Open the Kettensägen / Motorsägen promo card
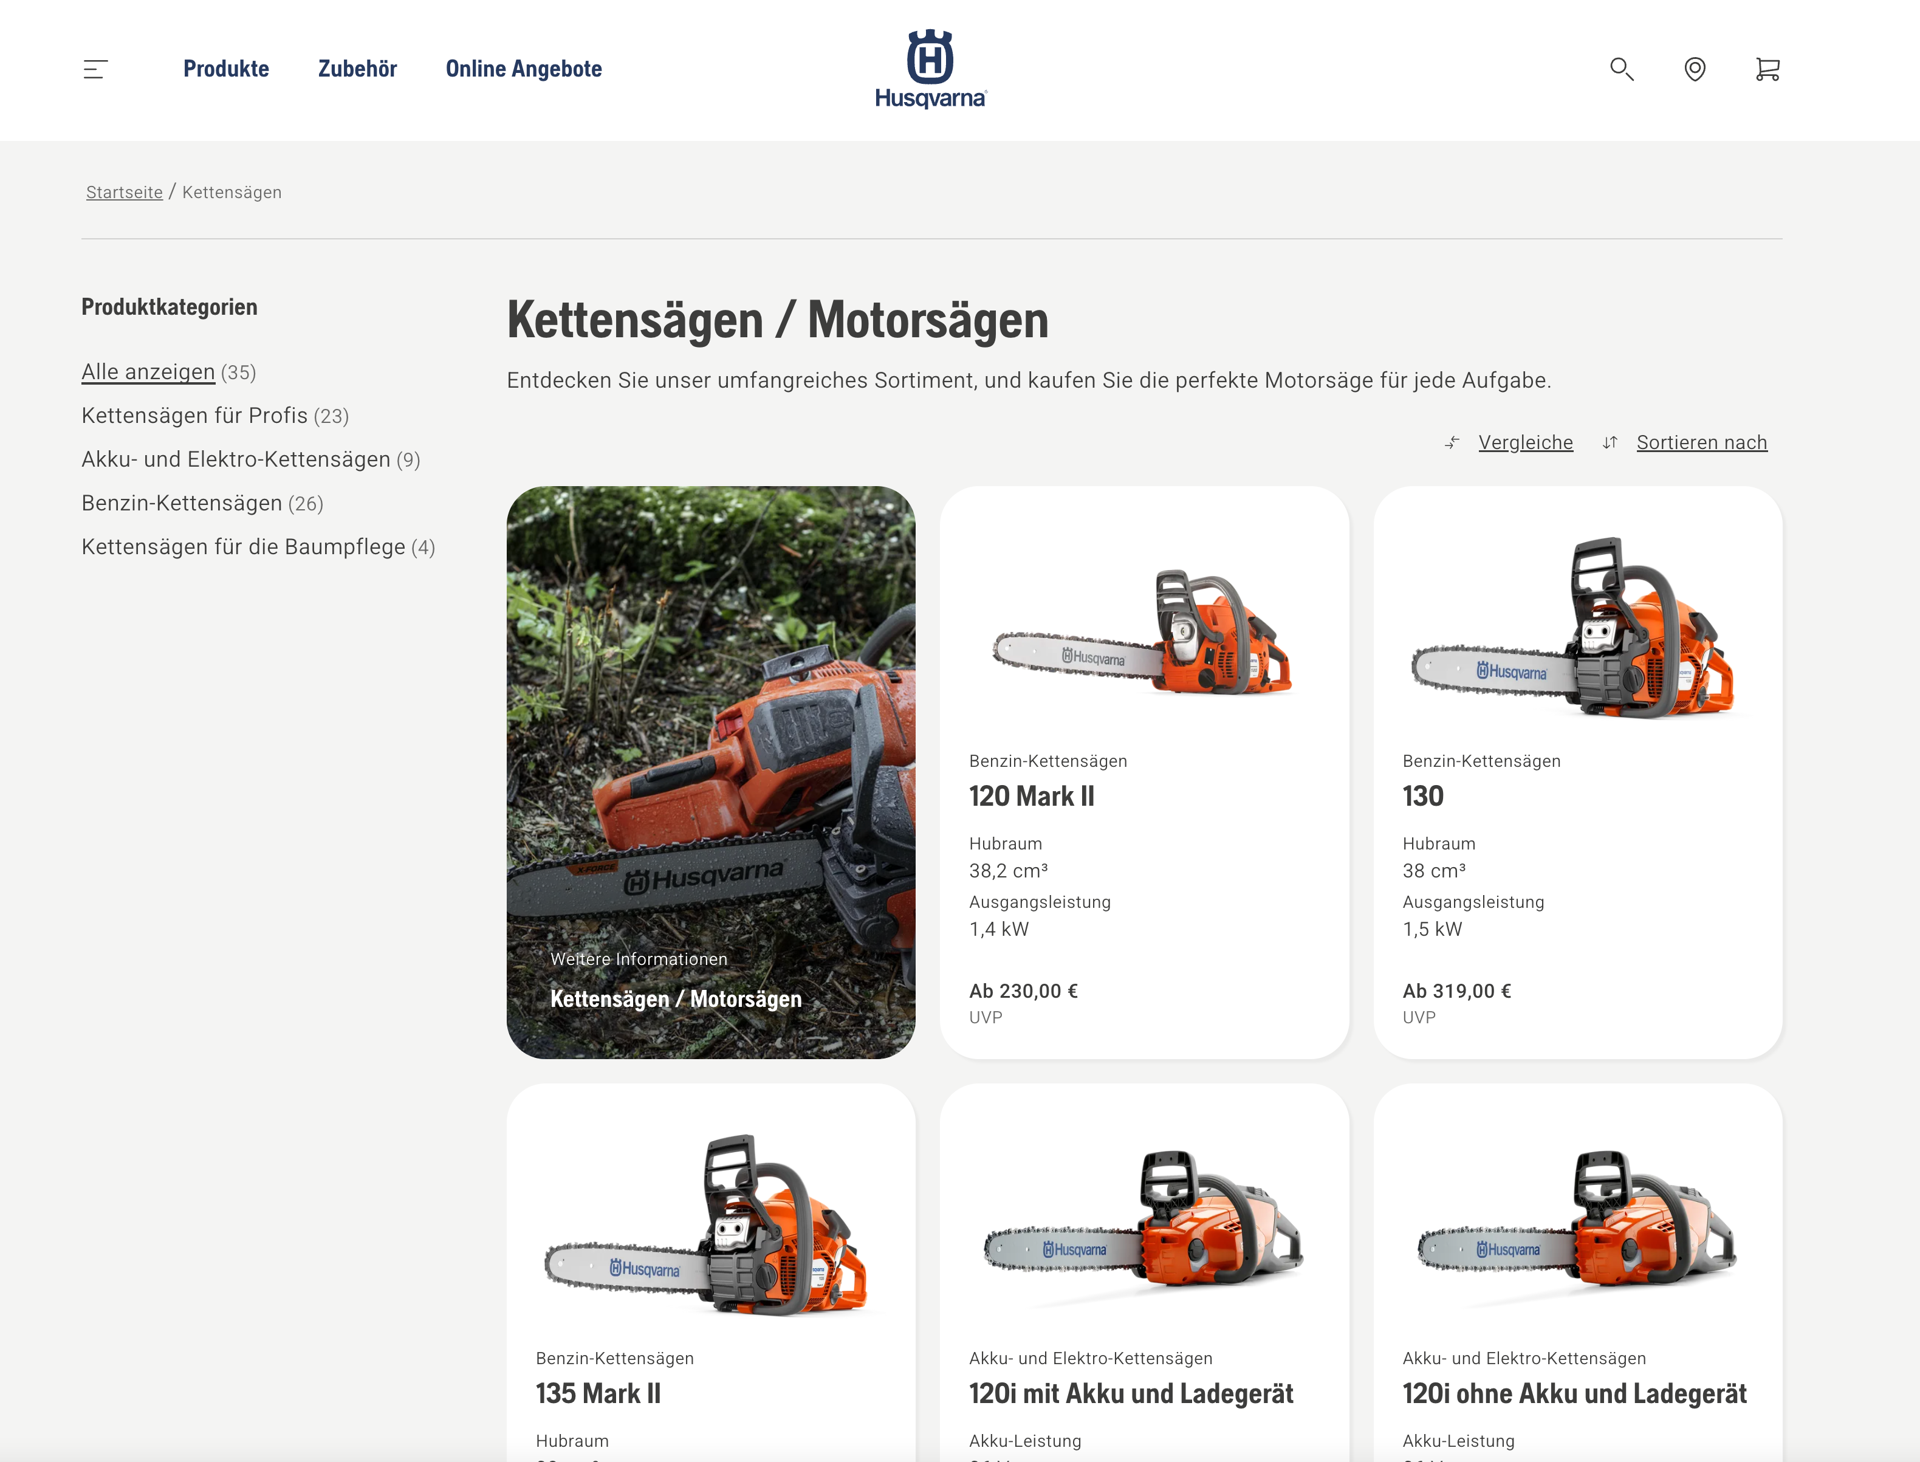The height and width of the screenshot is (1462, 1920). pyautogui.click(x=711, y=772)
